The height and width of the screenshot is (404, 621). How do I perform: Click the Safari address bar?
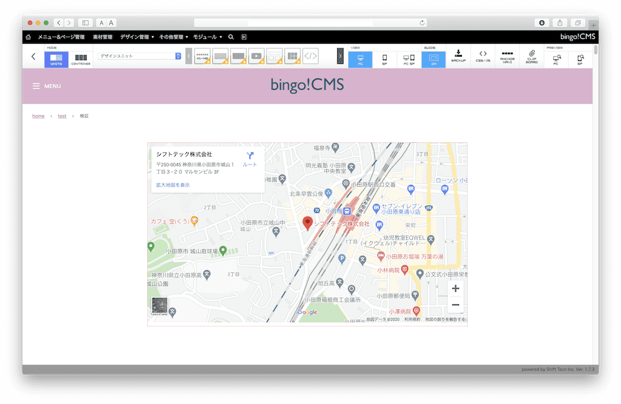pyautogui.click(x=310, y=23)
